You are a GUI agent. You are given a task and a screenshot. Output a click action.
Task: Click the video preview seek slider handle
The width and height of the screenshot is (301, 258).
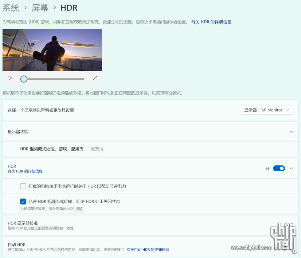coord(24,79)
